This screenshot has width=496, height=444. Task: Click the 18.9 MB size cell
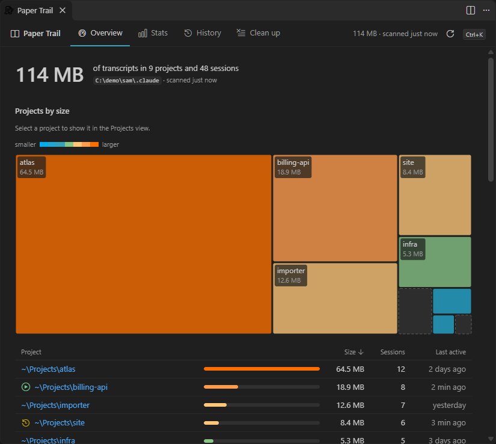[350, 387]
